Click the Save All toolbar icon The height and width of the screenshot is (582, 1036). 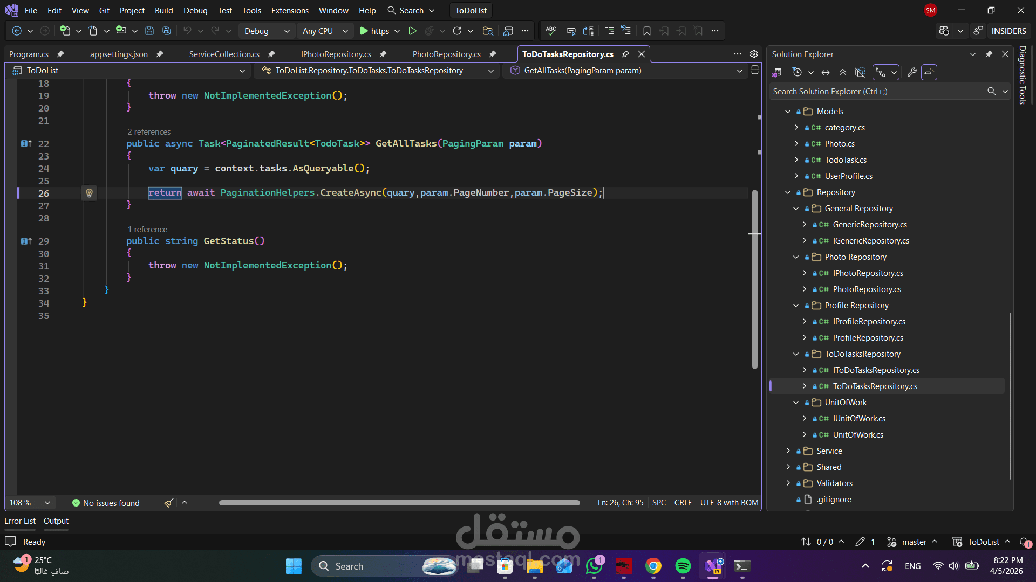coord(167,31)
